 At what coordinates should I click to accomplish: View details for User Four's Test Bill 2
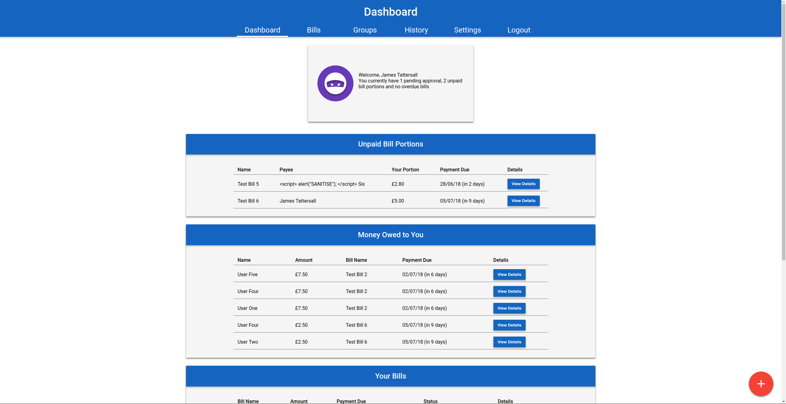click(x=509, y=292)
